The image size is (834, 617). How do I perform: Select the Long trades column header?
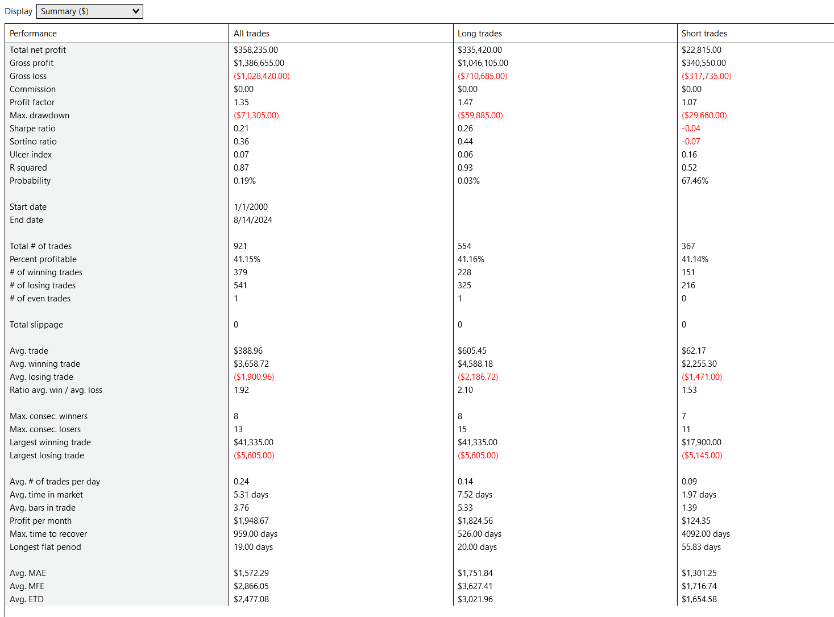(479, 34)
